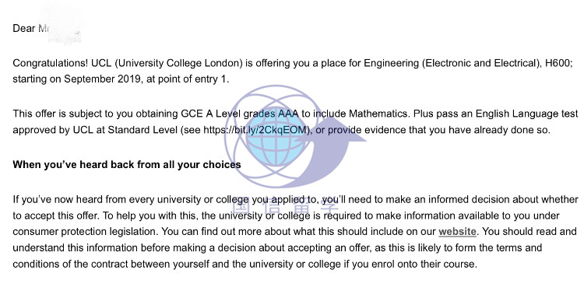Click the phrase "consumer protection legislation"
Image resolution: width=584 pixels, height=284 pixels.
point(86,232)
